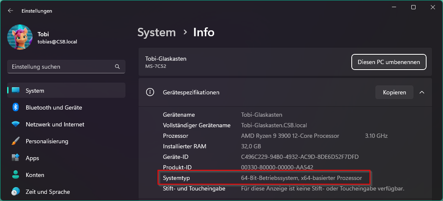The image size is (443, 201).
Task: Select the Apps icon
Action: (16, 158)
